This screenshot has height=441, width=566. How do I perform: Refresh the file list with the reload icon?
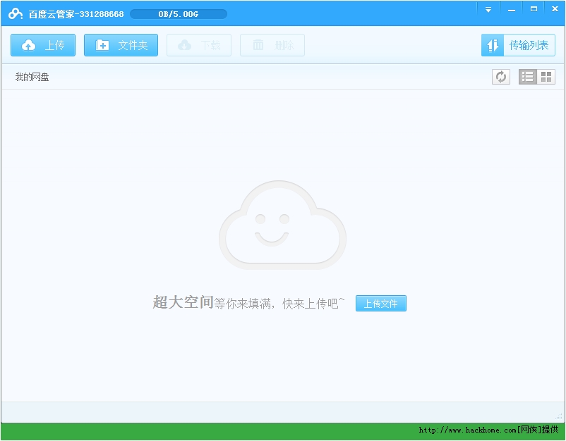tap(500, 77)
